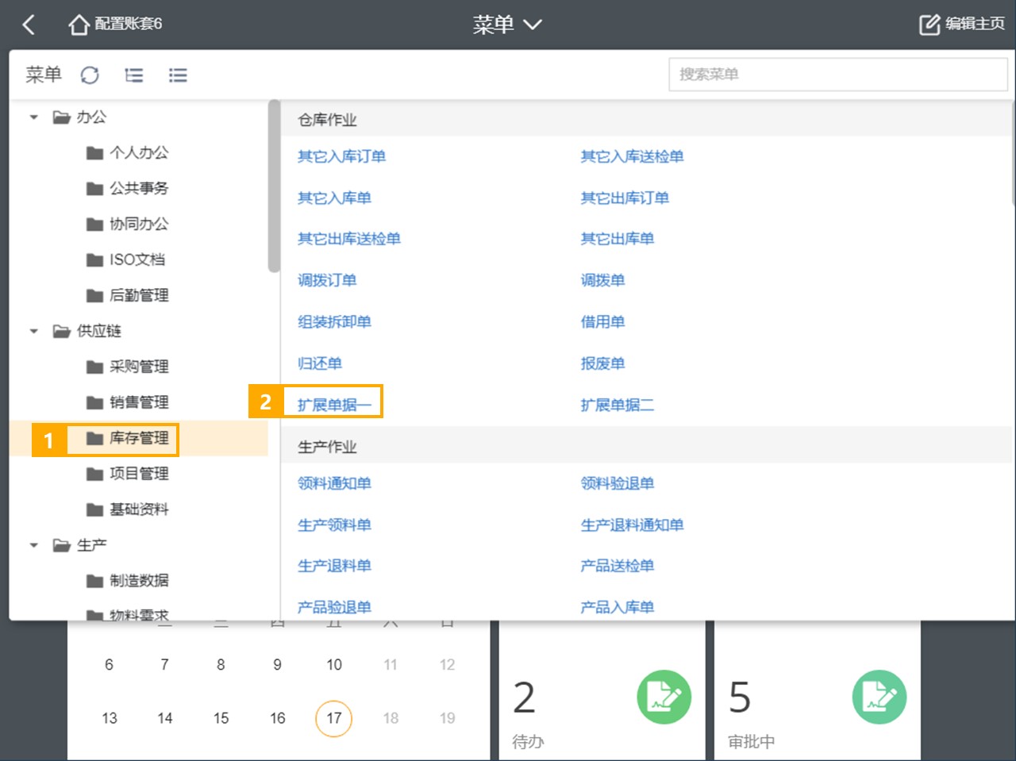The width and height of the screenshot is (1016, 761).
Task: Open the 产品验退单 link
Action: 334,607
